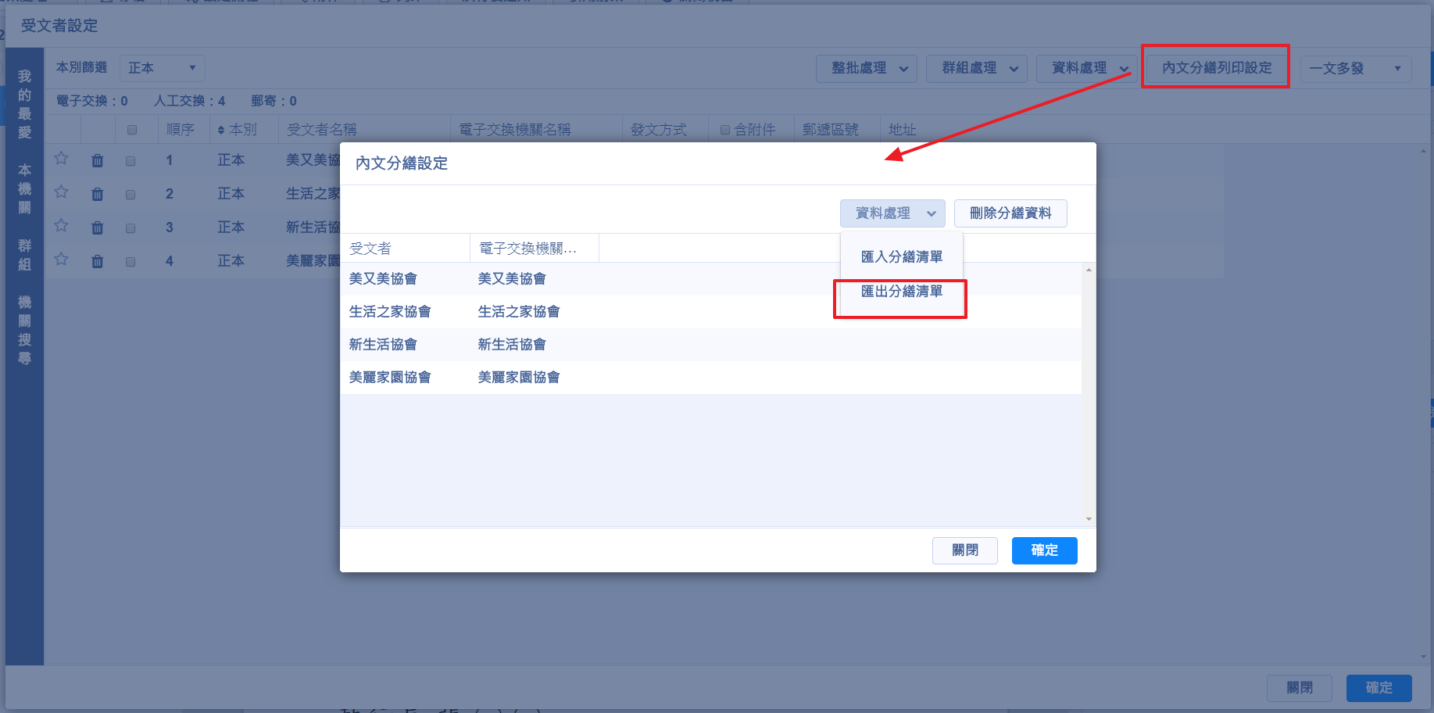Image resolution: width=1434 pixels, height=713 pixels.
Task: Open the 一文多發 dropdown
Action: pos(1355,69)
